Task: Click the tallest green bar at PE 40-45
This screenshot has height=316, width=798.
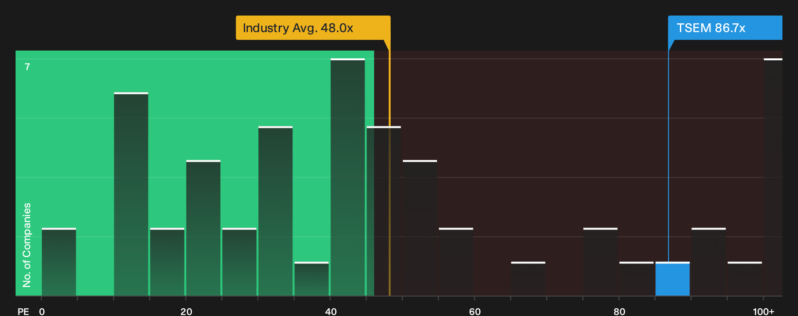Action: [x=347, y=177]
